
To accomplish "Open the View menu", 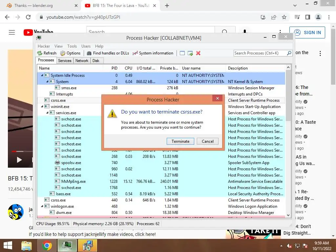I will 58,46.
